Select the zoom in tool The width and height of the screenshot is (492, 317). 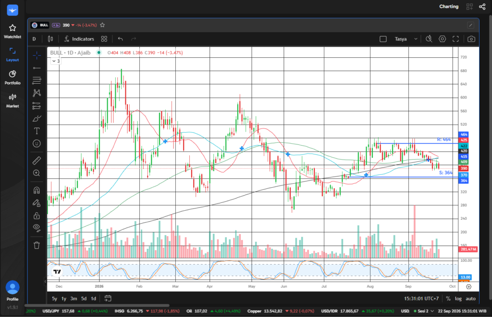(x=37, y=173)
